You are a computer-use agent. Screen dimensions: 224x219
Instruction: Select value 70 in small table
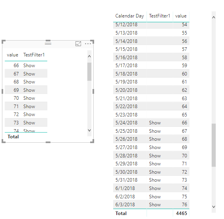click(x=16, y=98)
